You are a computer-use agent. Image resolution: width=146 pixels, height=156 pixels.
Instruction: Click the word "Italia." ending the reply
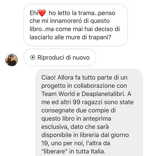point(98,151)
